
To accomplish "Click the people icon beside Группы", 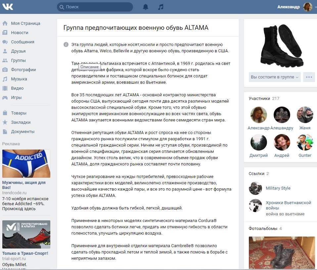I will click(x=5, y=61).
